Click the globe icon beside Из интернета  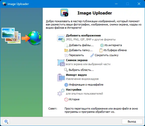(102, 45)
